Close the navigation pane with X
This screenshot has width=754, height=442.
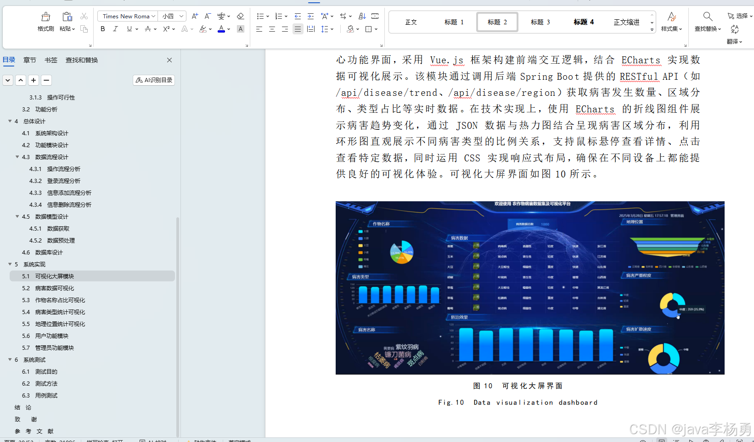coord(169,60)
